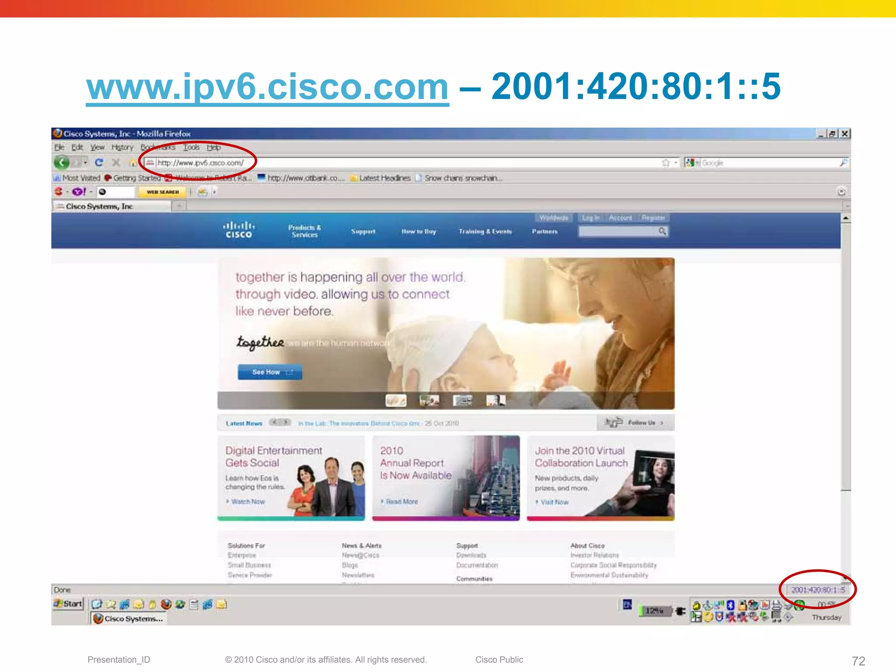Open the history dropdown next to Forward

[x=85, y=163]
